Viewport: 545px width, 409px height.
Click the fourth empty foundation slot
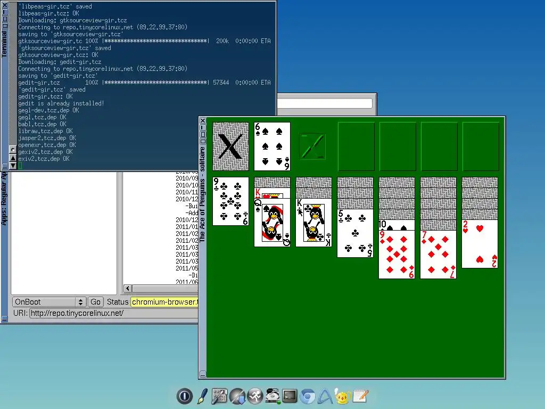point(481,146)
